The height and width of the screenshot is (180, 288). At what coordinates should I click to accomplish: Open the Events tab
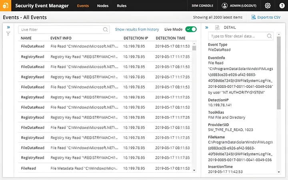point(83,6)
